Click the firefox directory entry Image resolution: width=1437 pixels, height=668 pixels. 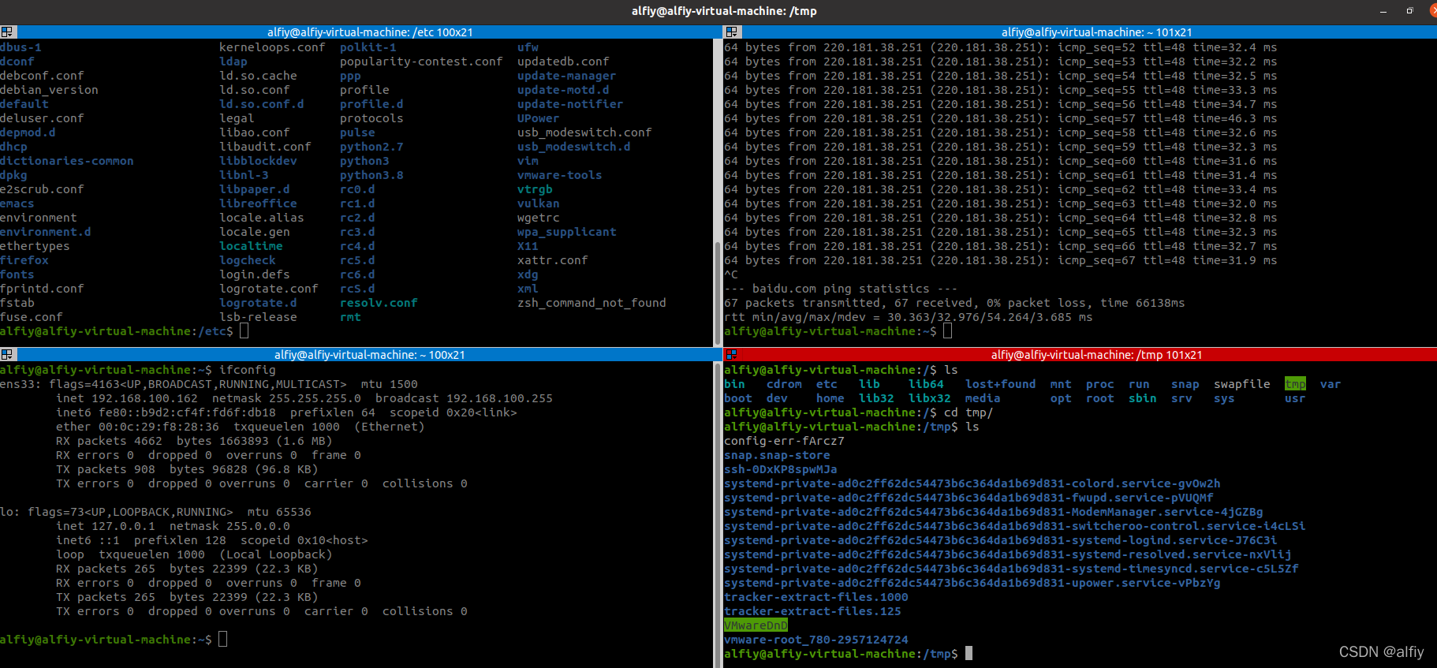24,260
